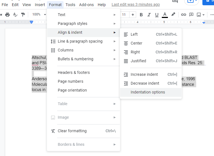Open the text color picker
The height and width of the screenshot is (156, 214).
click(165, 15)
